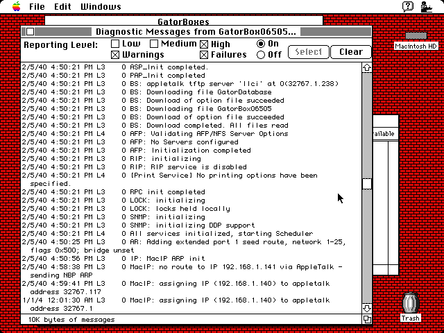
Task: Open the Balloon Help menu icon
Action: (x=408, y=6)
